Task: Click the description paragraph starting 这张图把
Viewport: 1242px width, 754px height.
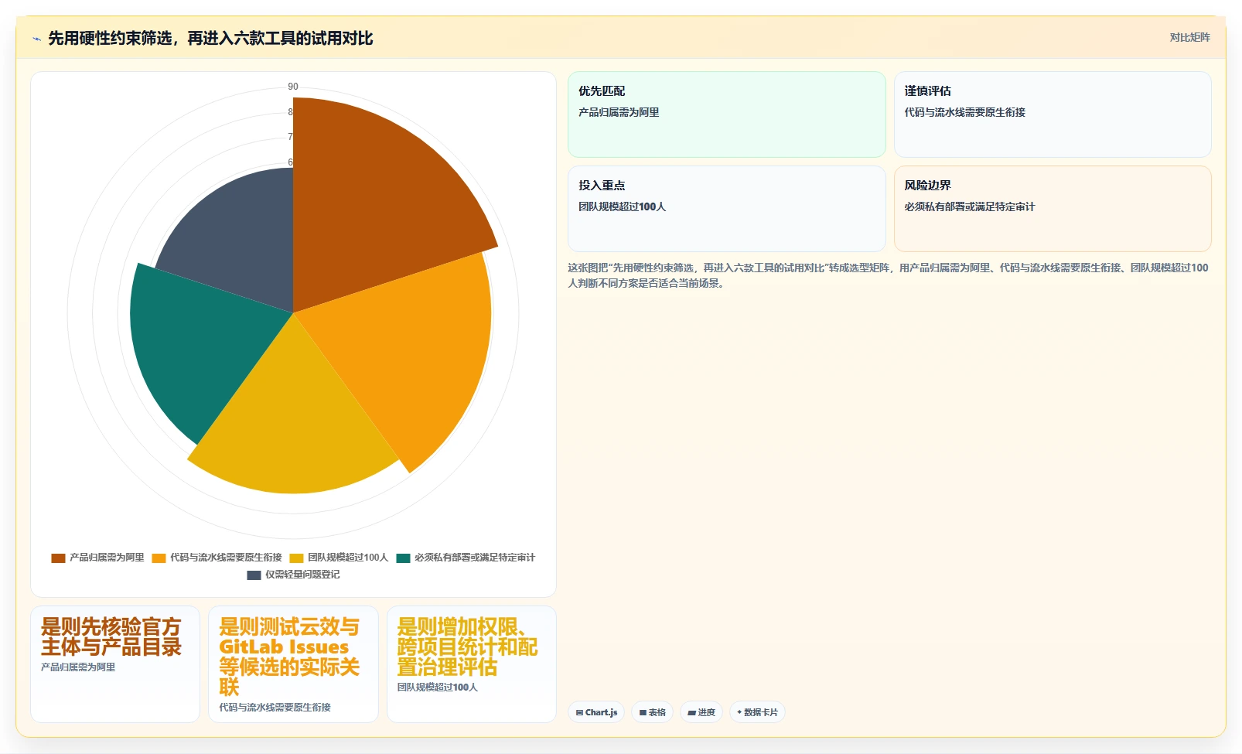Action: coord(888,275)
